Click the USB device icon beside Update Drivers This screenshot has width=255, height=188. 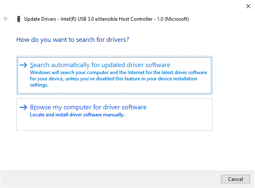pos(18,19)
